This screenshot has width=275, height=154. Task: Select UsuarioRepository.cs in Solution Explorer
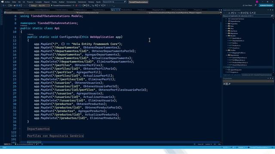(239, 65)
